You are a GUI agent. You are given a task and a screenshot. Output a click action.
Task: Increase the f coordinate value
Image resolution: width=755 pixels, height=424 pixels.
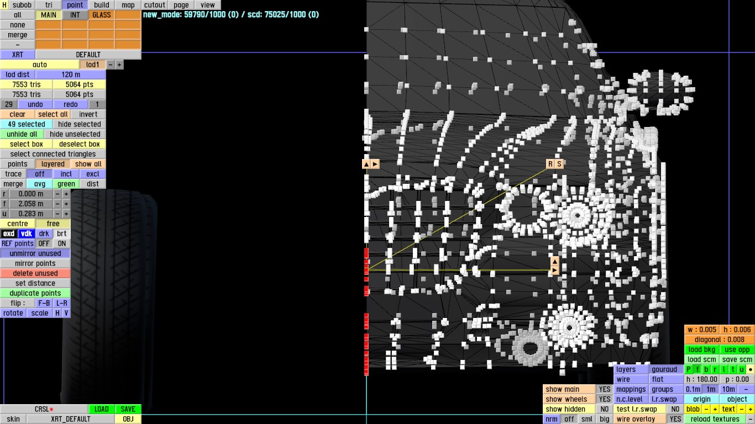[x=66, y=204]
